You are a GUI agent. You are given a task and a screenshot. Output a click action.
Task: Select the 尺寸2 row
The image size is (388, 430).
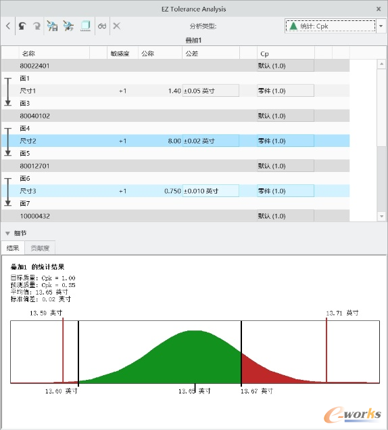(x=176, y=141)
